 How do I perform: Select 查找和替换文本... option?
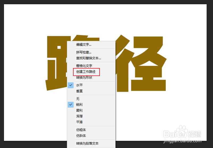click(x=91, y=58)
